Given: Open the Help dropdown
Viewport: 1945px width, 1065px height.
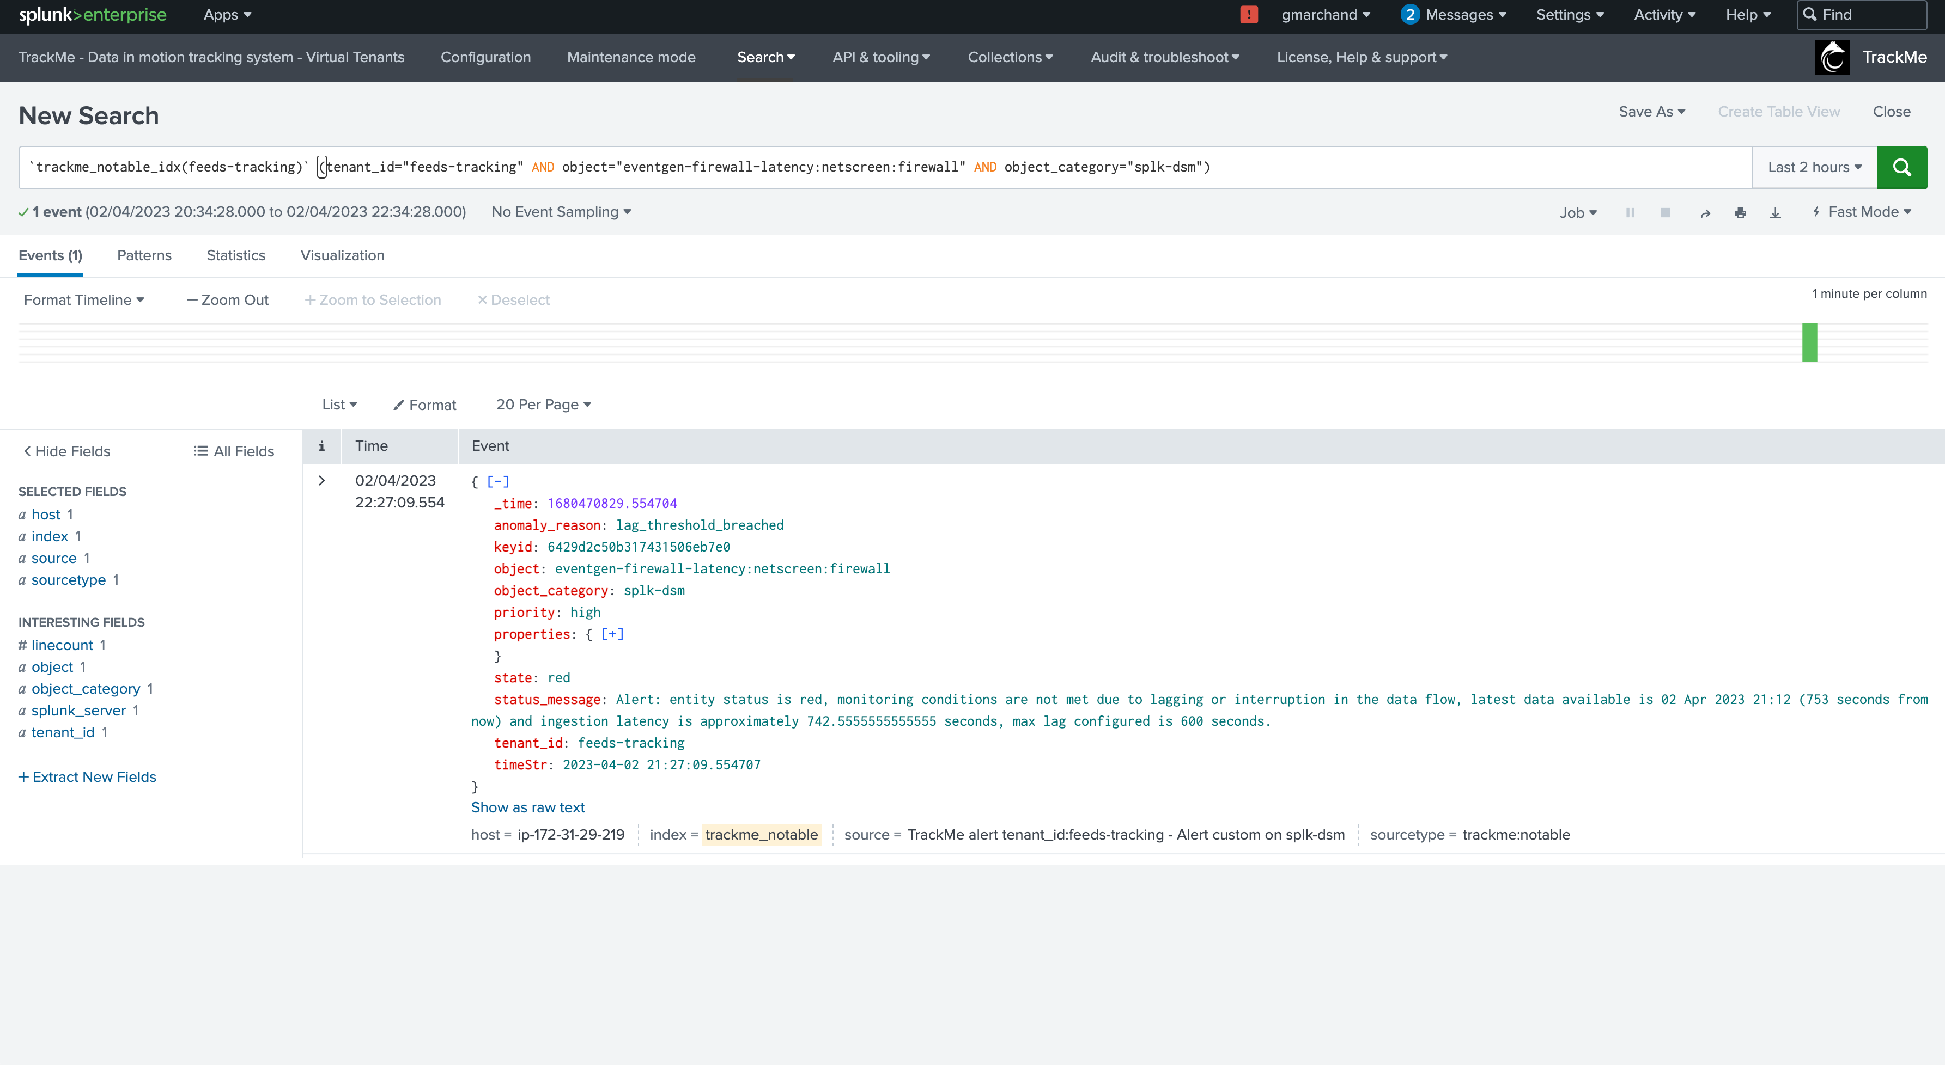Looking at the screenshot, I should click(1747, 14).
